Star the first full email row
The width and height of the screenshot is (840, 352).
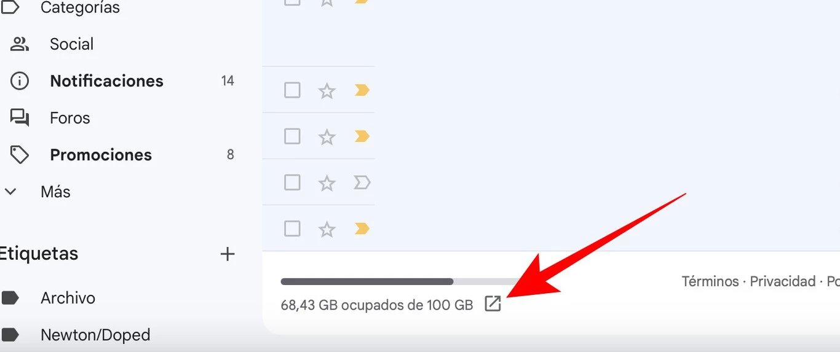coord(327,91)
